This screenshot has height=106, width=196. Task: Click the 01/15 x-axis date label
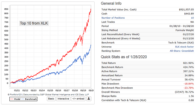(x=50, y=90)
